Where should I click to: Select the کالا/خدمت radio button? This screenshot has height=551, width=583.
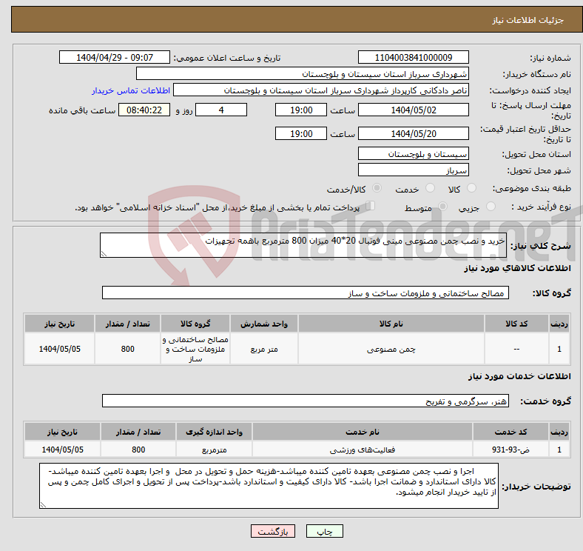tap(377, 188)
